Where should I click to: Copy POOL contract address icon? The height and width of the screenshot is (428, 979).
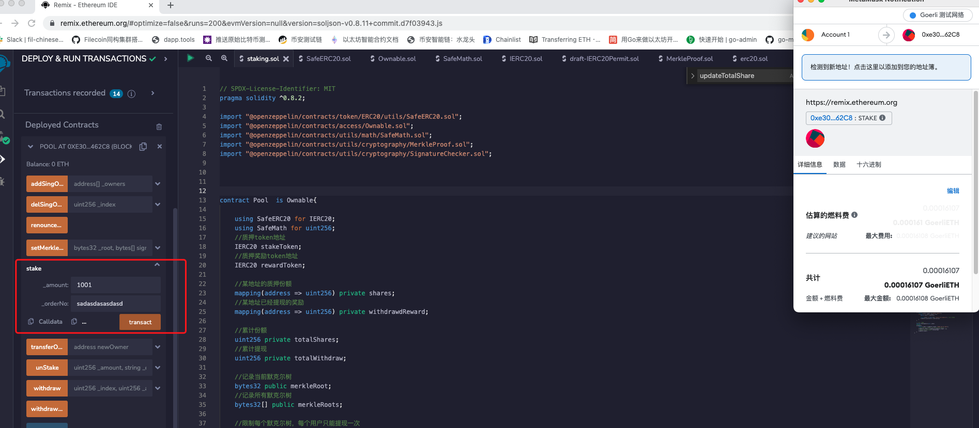coord(143,147)
